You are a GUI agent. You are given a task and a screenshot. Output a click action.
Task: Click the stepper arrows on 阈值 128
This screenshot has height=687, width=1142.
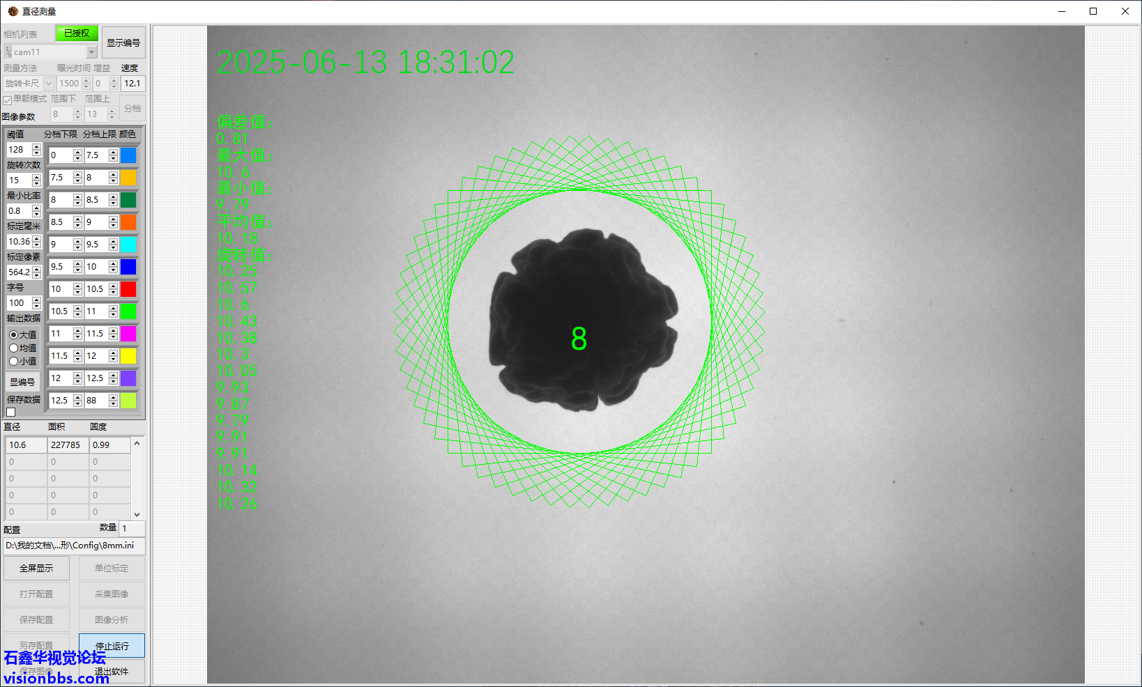click(37, 150)
